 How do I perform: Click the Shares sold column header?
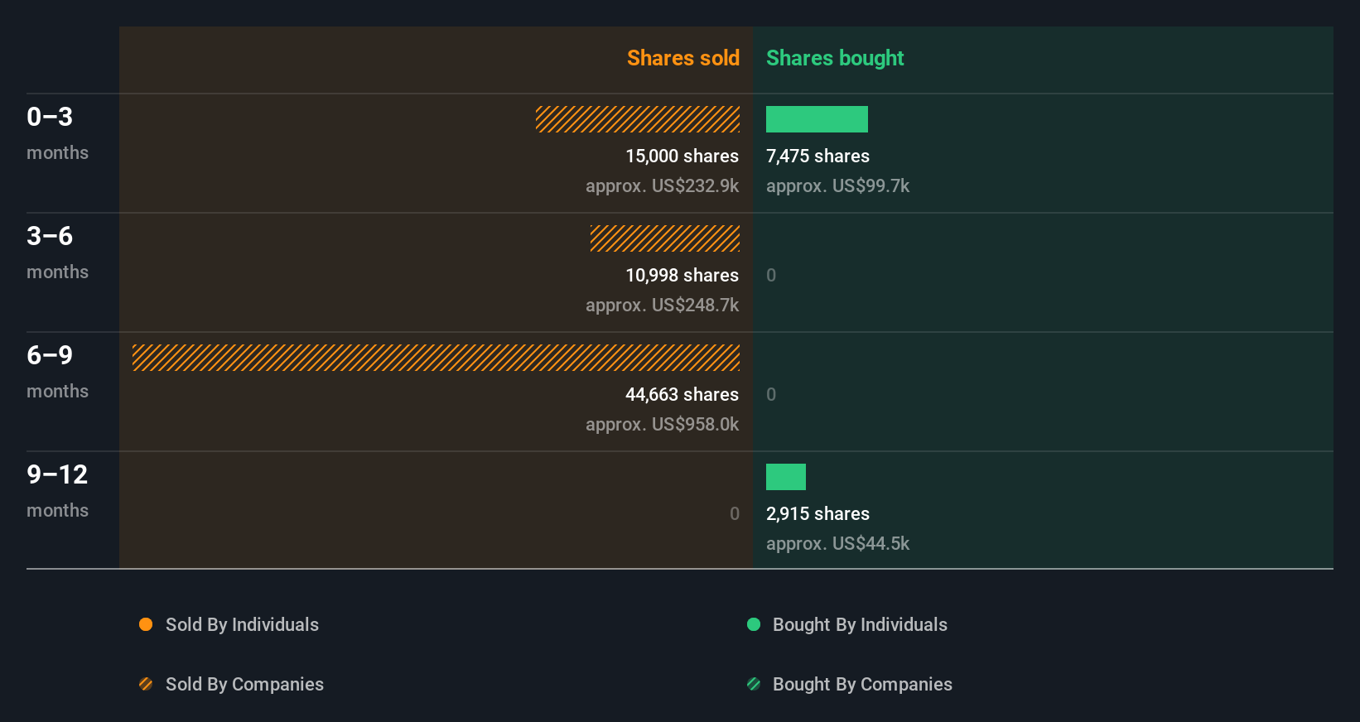(x=683, y=58)
